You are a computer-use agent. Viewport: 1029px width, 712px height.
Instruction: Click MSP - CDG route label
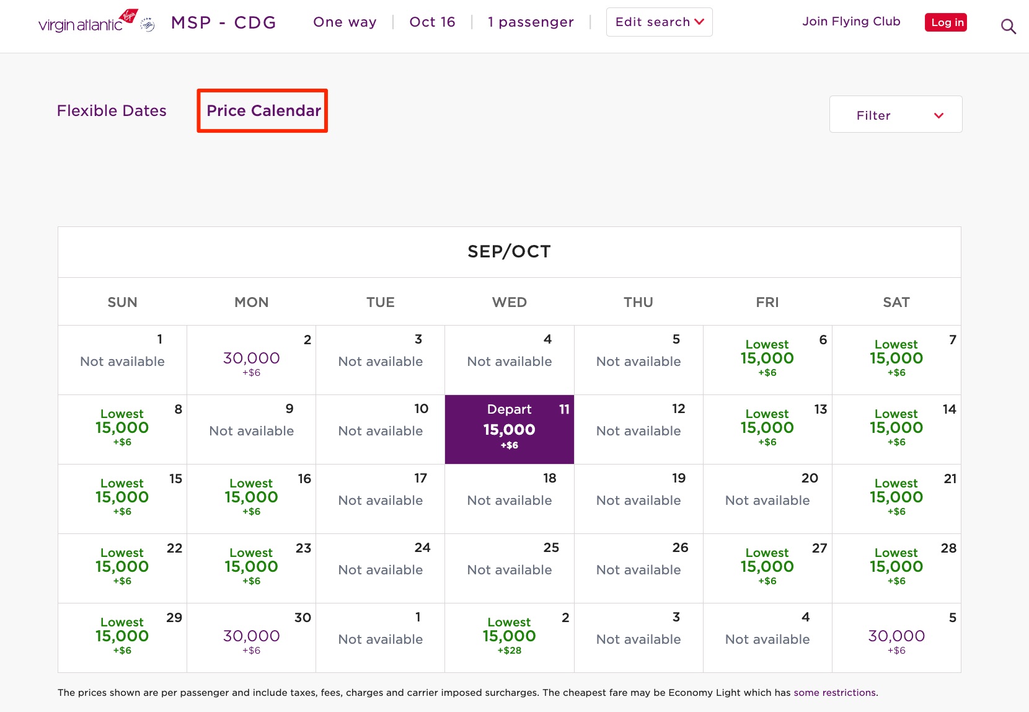224,22
